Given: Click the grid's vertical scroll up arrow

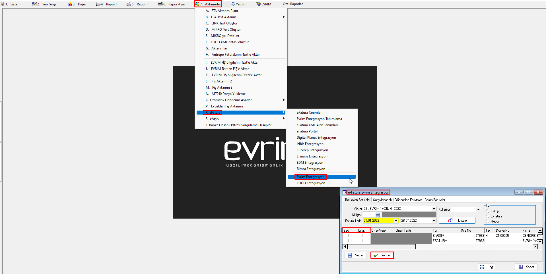Looking at the screenshot, I should pos(540,230).
